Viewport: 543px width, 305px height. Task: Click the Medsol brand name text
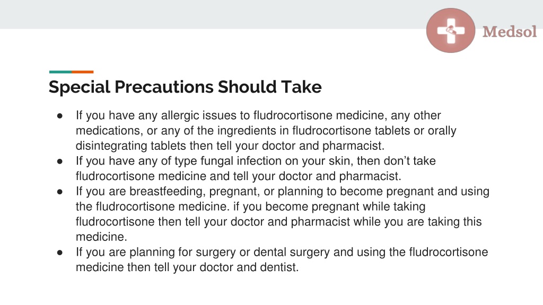click(x=510, y=31)
